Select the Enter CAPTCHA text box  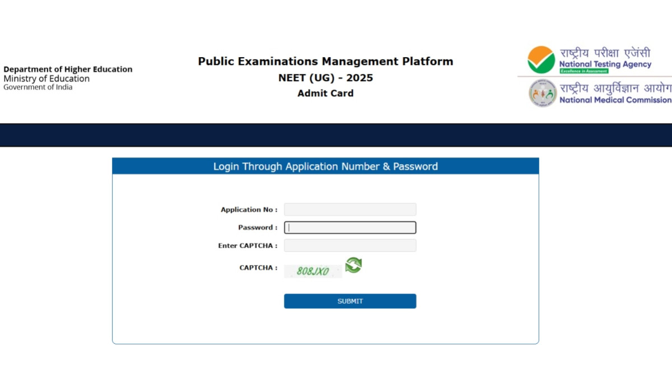pyautogui.click(x=350, y=245)
